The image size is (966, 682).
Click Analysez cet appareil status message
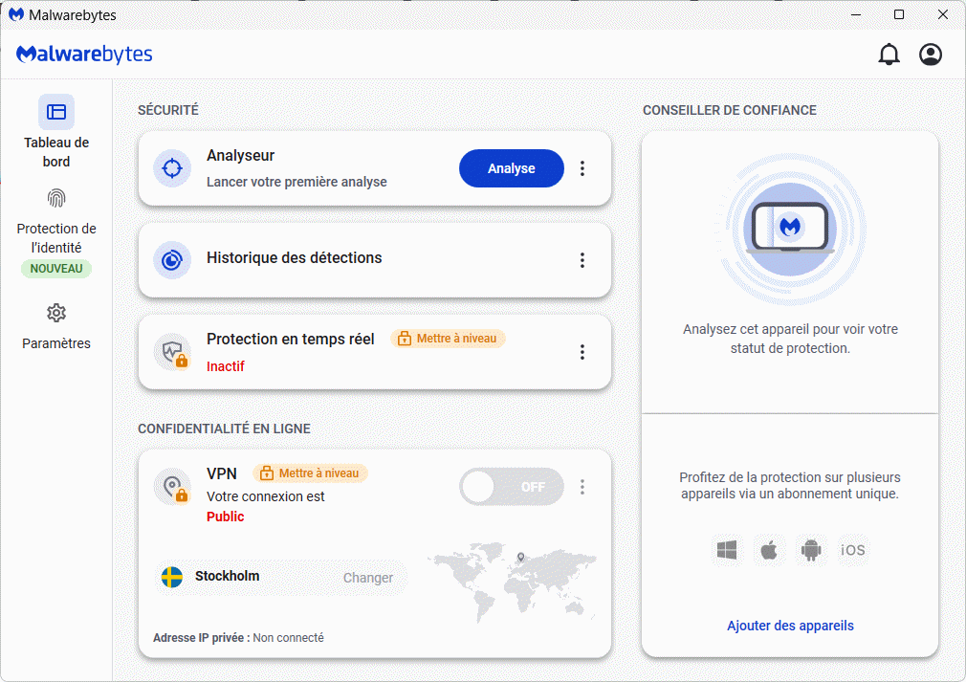pyautogui.click(x=790, y=339)
